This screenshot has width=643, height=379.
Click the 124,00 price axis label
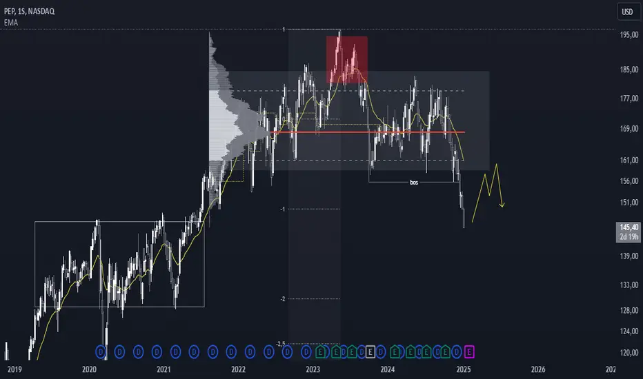pyautogui.click(x=629, y=331)
